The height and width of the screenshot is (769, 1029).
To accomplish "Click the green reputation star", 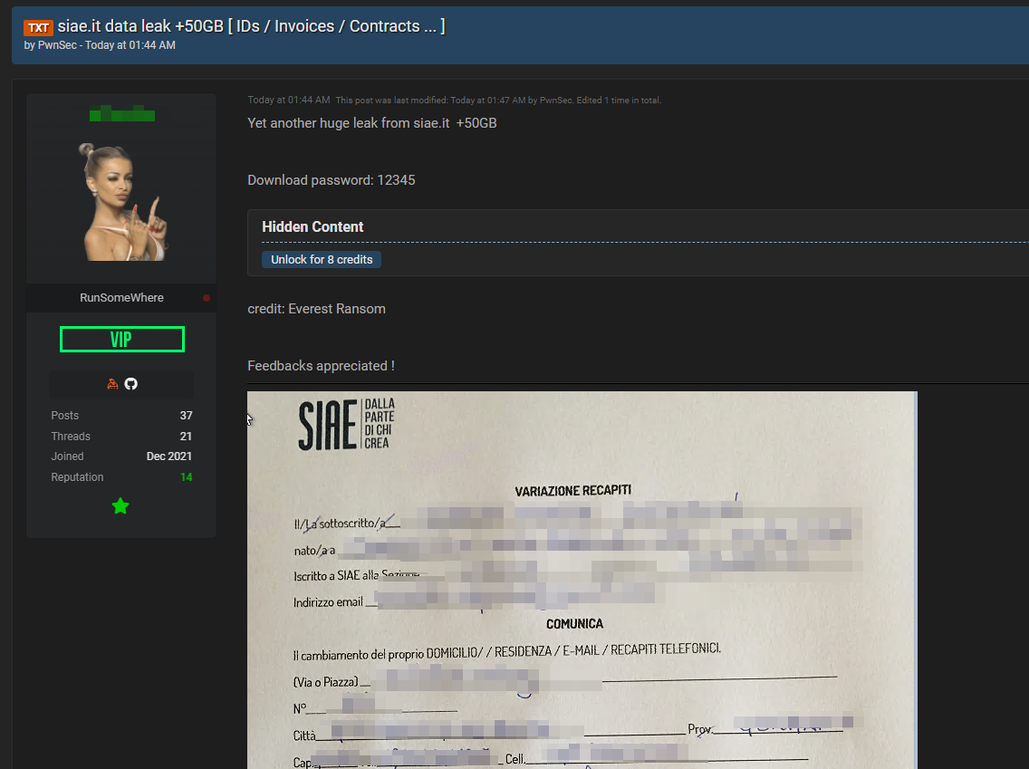I will (x=120, y=506).
